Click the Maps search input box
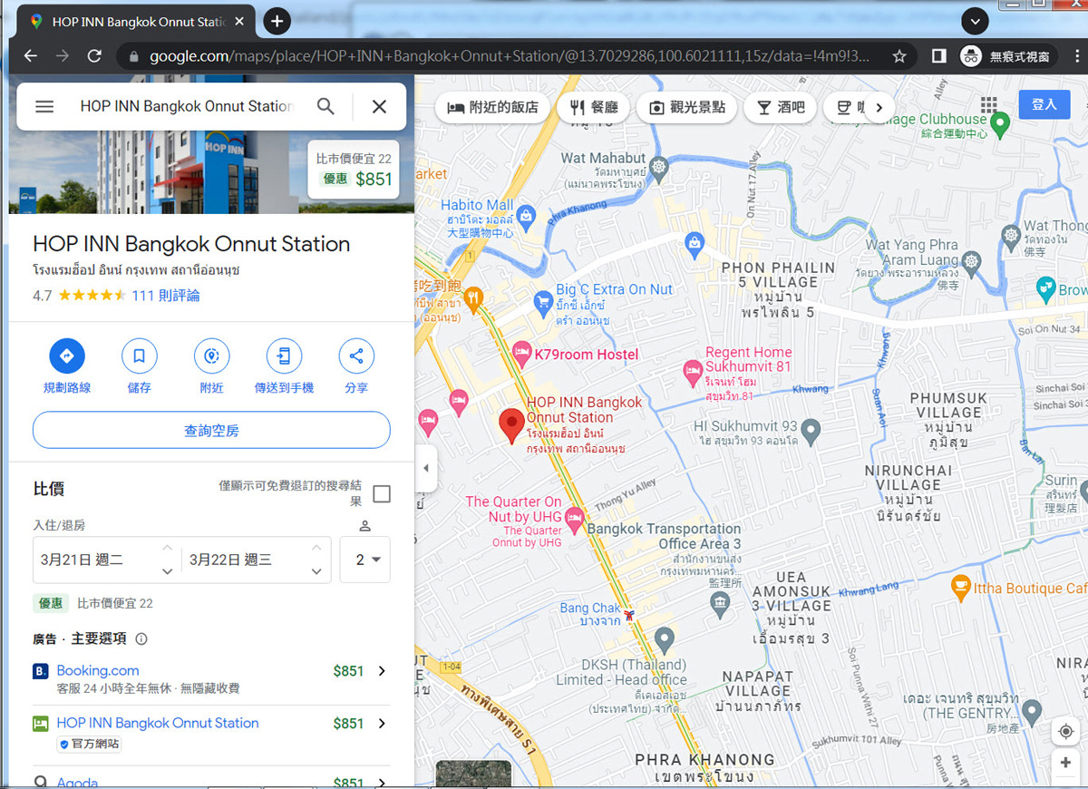This screenshot has width=1088, height=789. [186, 106]
